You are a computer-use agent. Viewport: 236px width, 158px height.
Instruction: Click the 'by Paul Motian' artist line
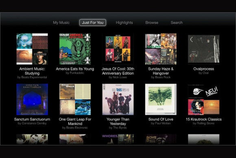(x=161, y=123)
